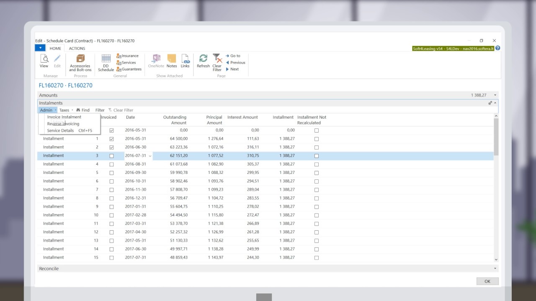Open Guarantees from the General group
Screen dimensions: 536x301
[129, 69]
